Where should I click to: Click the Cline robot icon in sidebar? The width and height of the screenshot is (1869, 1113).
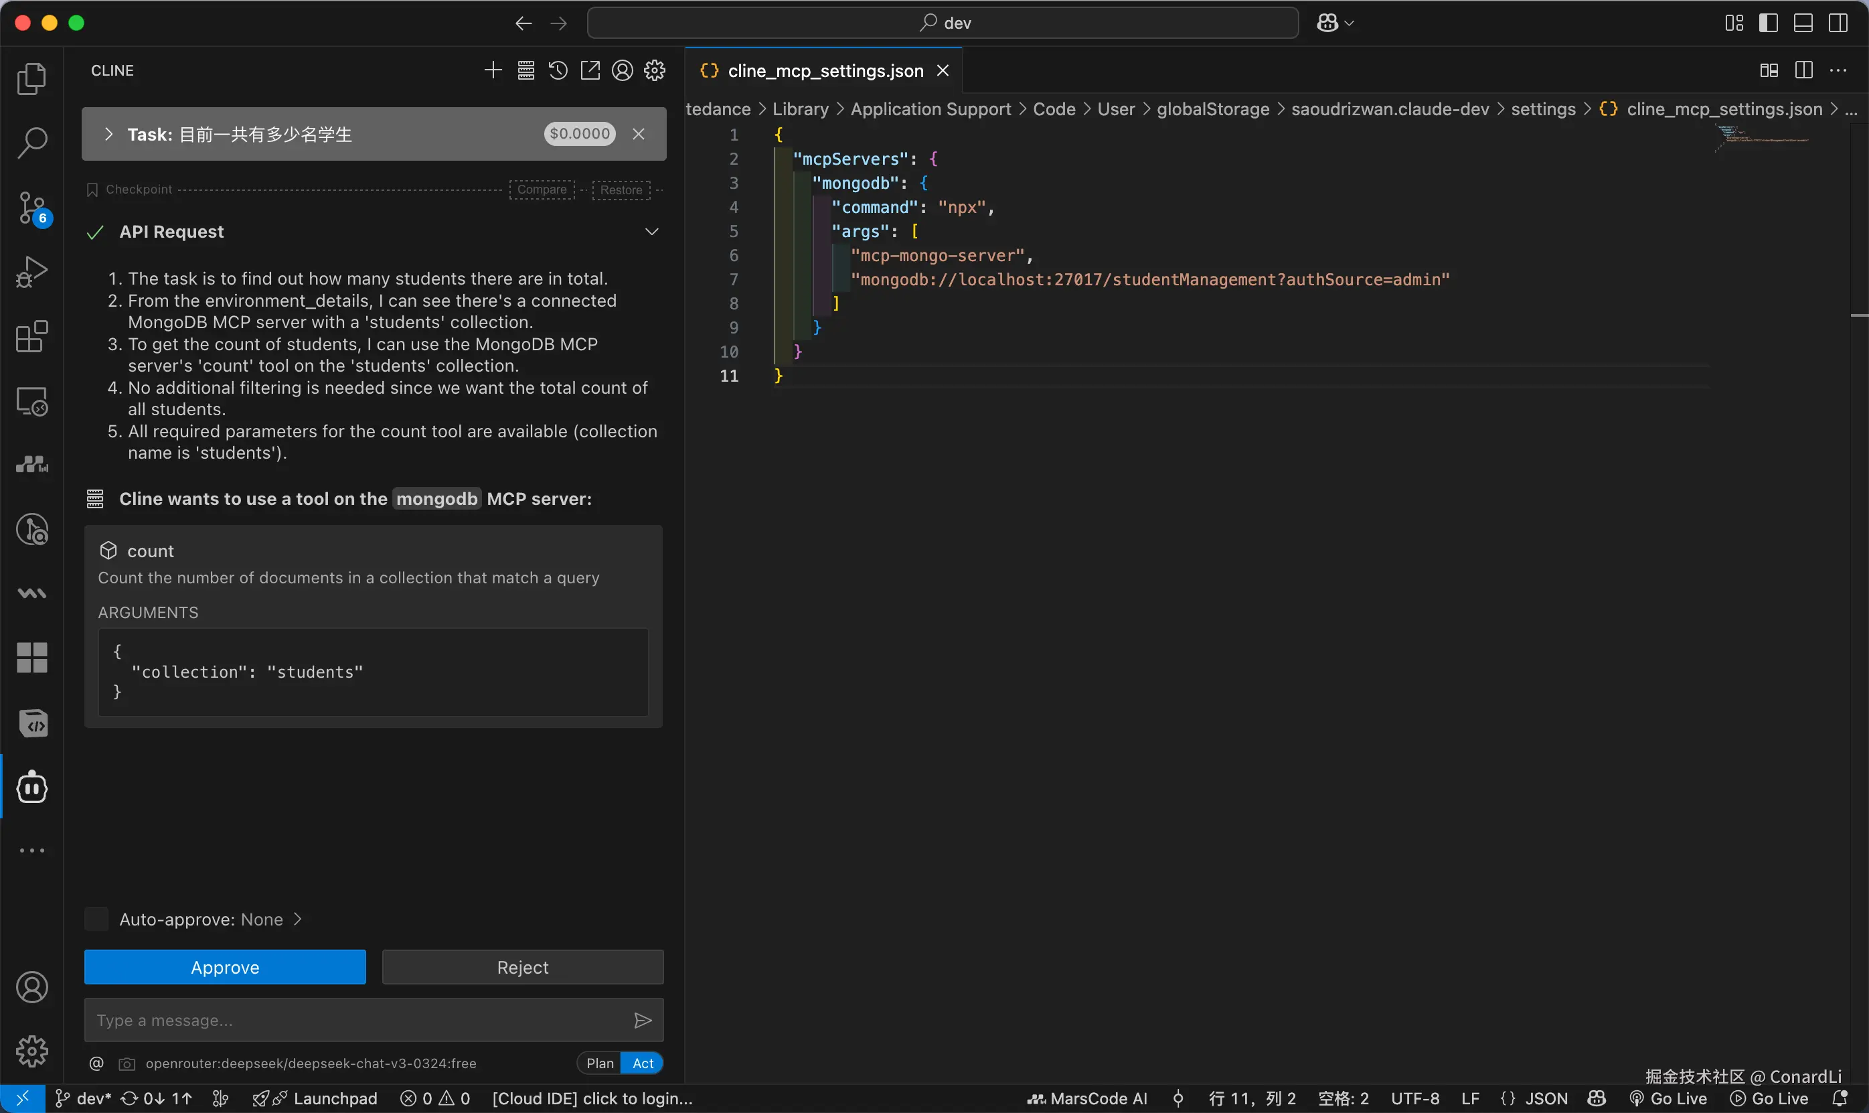pos(31,787)
